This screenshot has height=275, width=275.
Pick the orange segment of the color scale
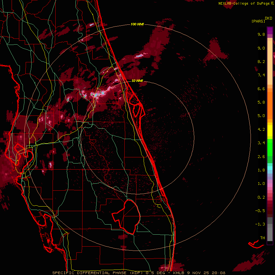[x=270, y=106]
